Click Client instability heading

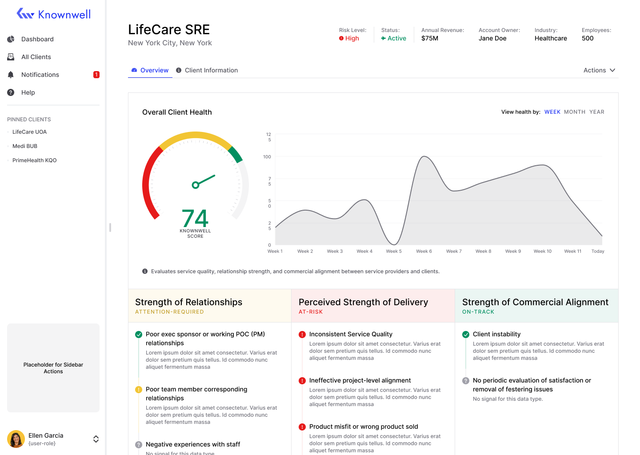point(496,334)
